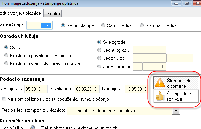This screenshot has width=201, height=129.
Task: Select Samo zaduži radio option
Action: [103, 25]
